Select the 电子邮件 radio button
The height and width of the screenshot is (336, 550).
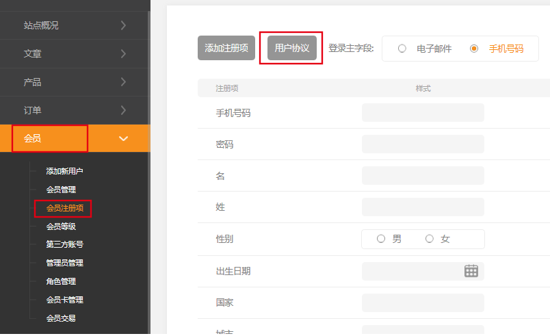[x=402, y=49]
